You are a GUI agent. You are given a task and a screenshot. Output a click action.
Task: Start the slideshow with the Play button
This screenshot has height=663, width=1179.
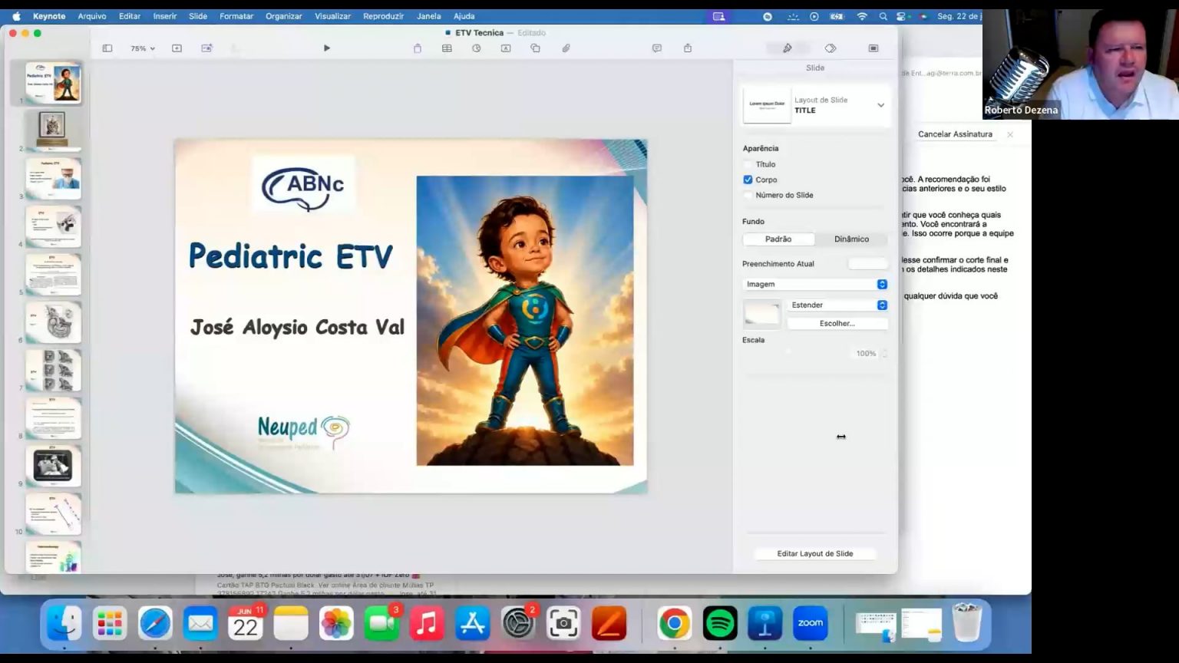pyautogui.click(x=326, y=48)
